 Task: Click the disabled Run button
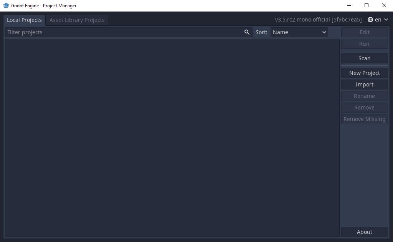(364, 43)
